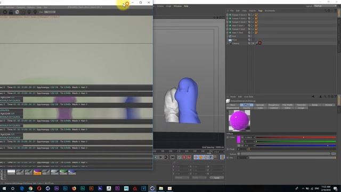Viewport: 341px width, 192px height.
Task: Click the blue channel color slider
Action: click(x=296, y=146)
